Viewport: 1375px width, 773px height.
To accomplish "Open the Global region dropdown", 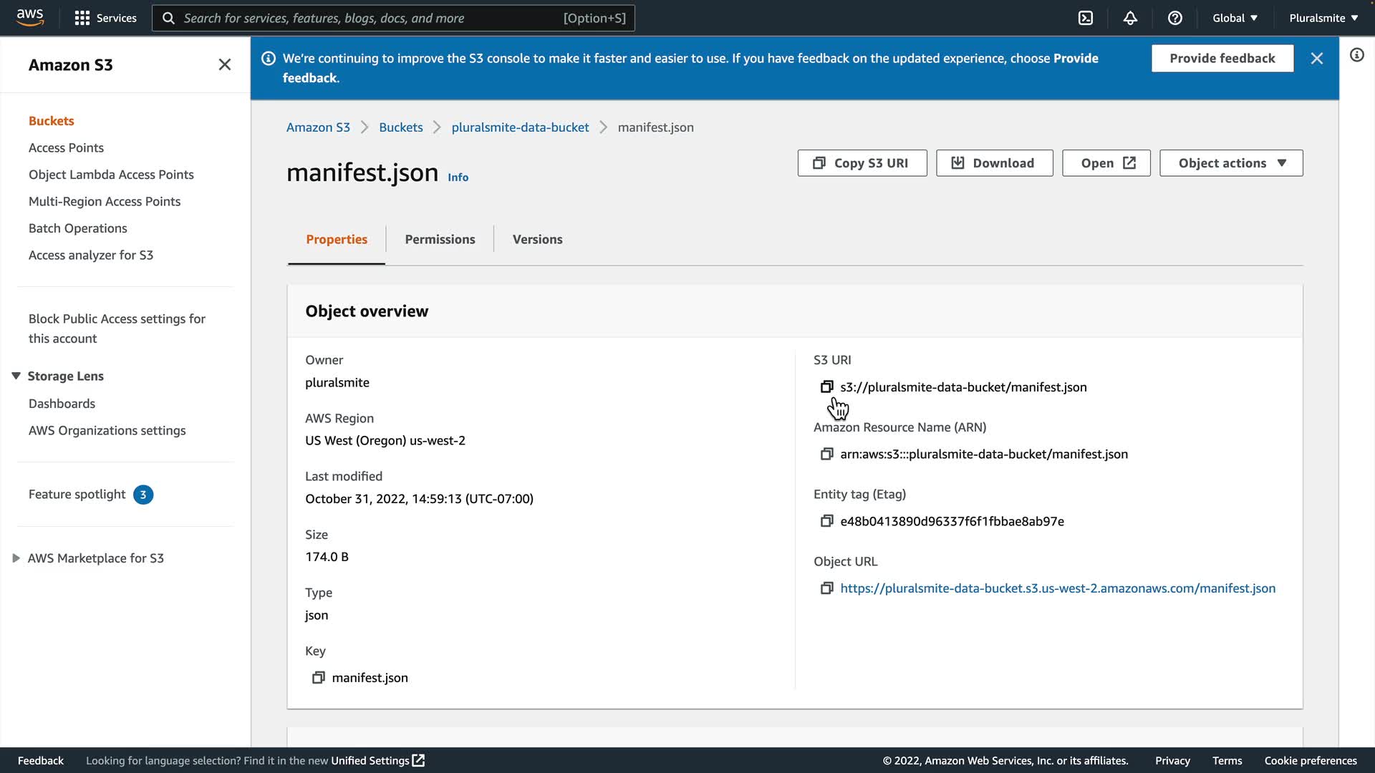I will (x=1235, y=18).
